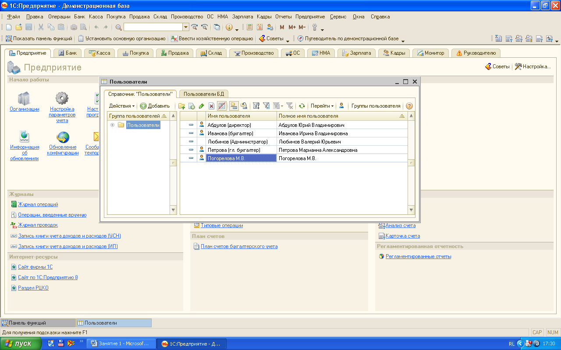Open the Зарплата menu in menu bar
Viewport: 561px width, 350px height.
(x=242, y=17)
